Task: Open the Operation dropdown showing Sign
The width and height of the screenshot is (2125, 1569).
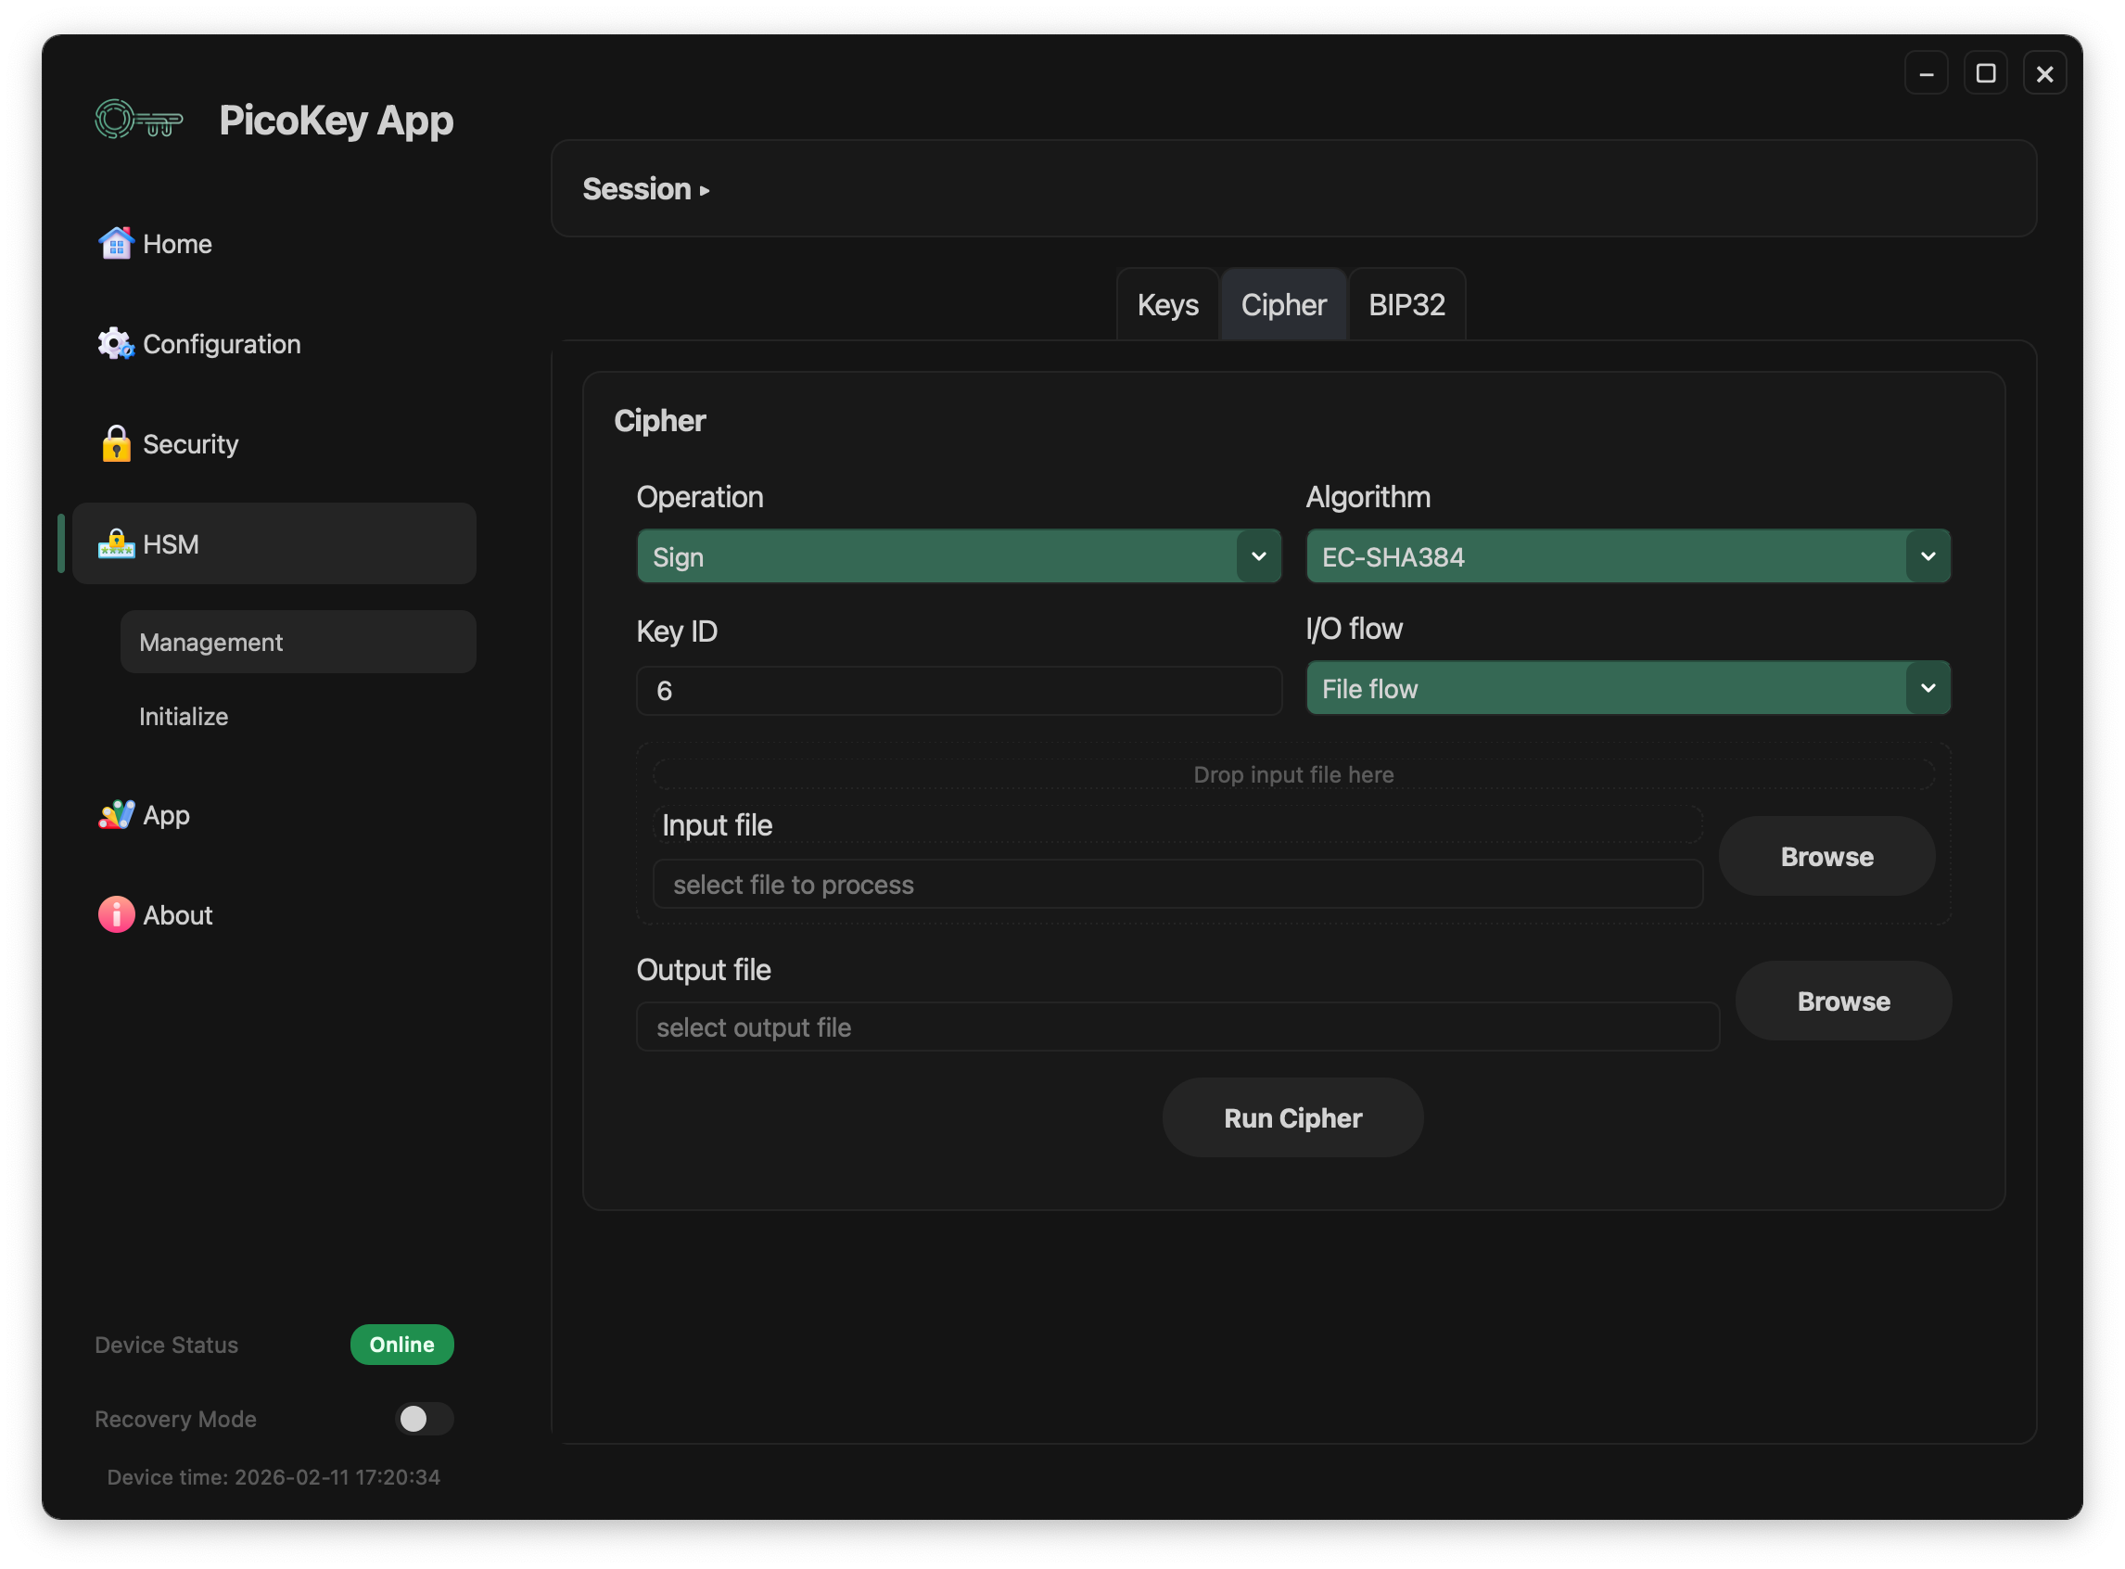Action: click(958, 556)
